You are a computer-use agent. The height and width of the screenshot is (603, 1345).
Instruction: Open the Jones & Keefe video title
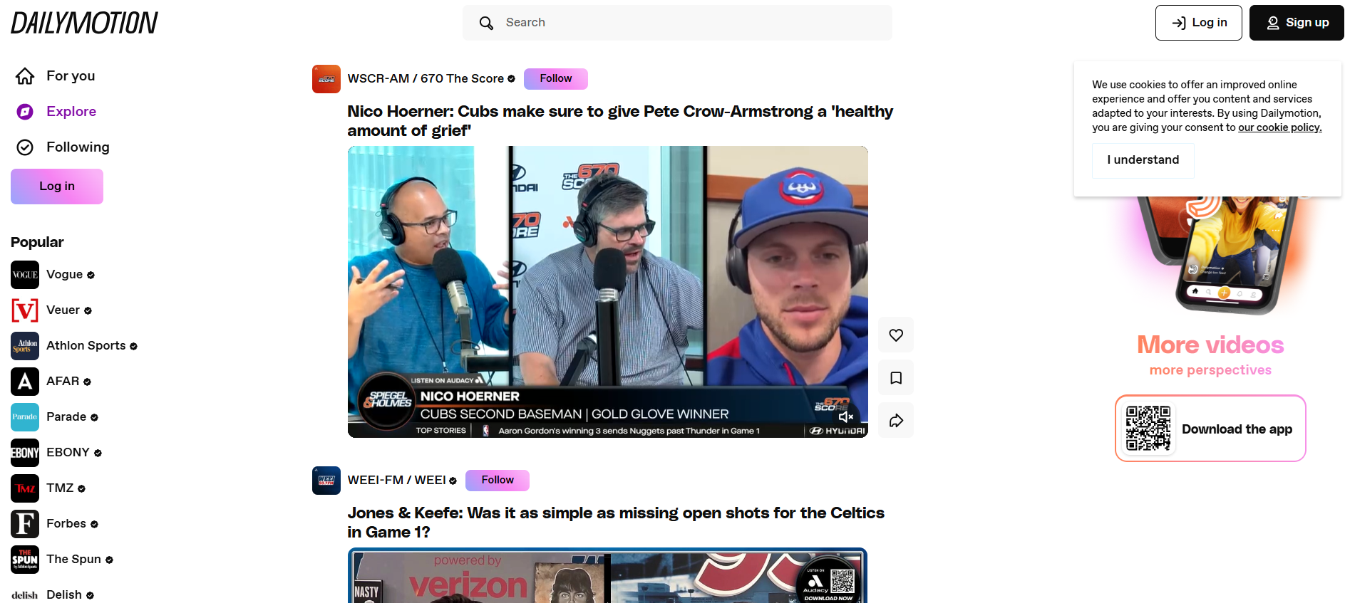tap(616, 523)
